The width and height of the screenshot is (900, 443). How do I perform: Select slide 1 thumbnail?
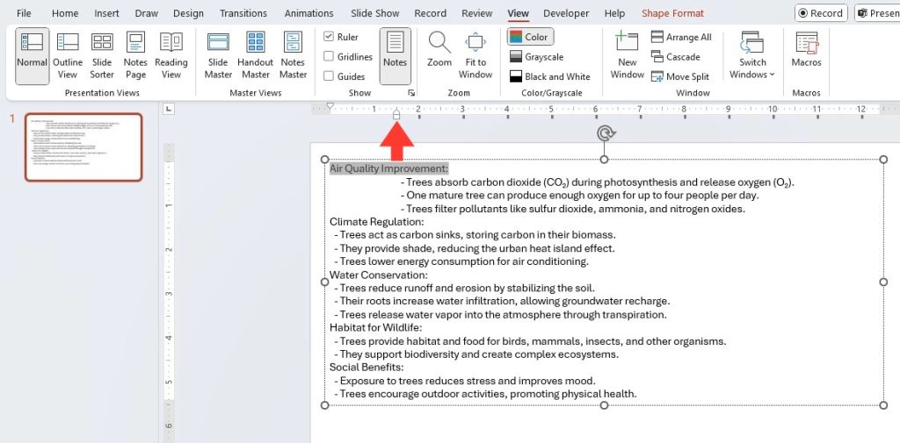pyautogui.click(x=83, y=147)
